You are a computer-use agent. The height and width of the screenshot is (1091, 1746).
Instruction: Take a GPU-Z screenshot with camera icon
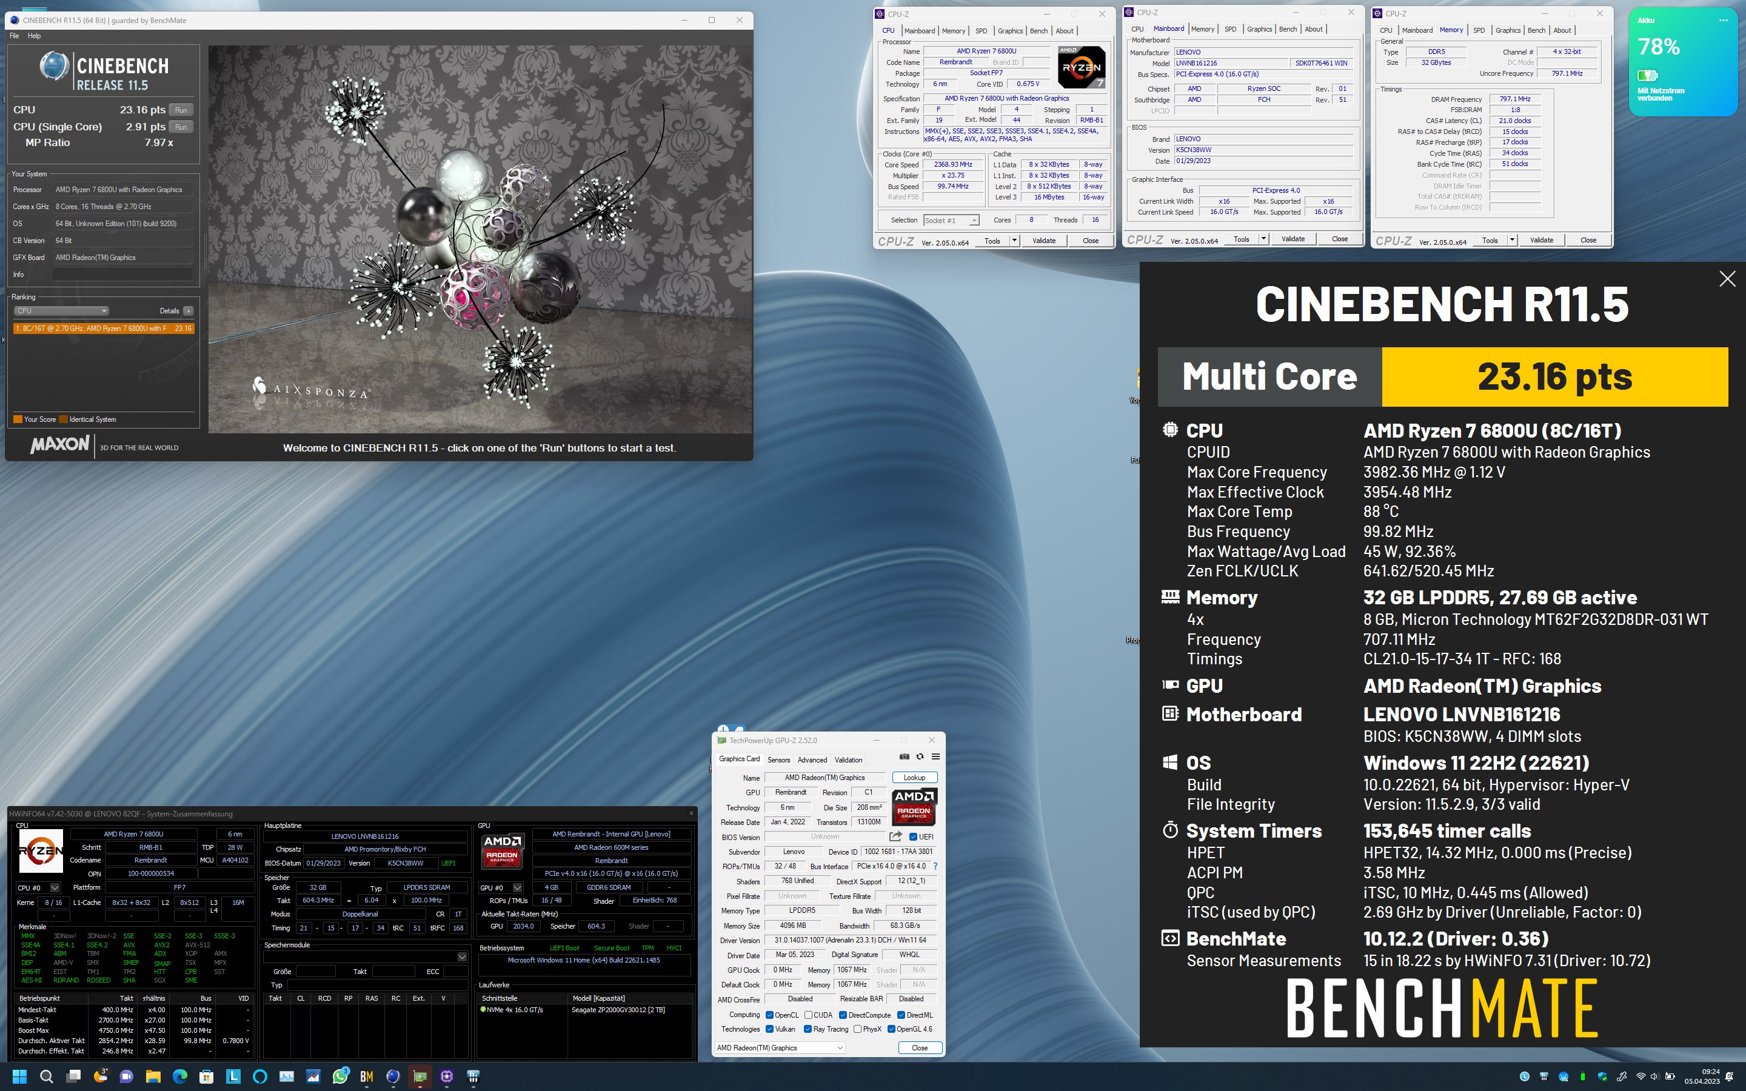904,756
